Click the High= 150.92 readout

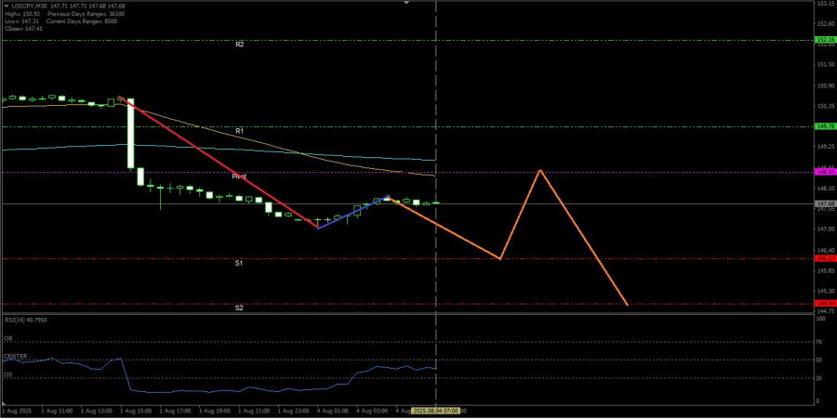point(22,13)
